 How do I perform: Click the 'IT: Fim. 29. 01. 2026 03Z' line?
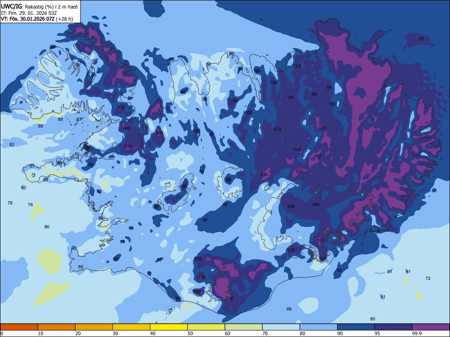[x=29, y=13]
